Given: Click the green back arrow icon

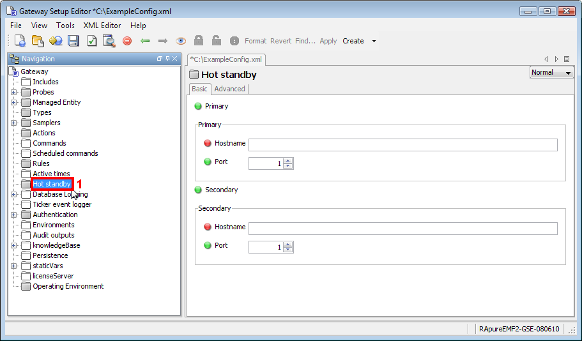Looking at the screenshot, I should point(145,41).
